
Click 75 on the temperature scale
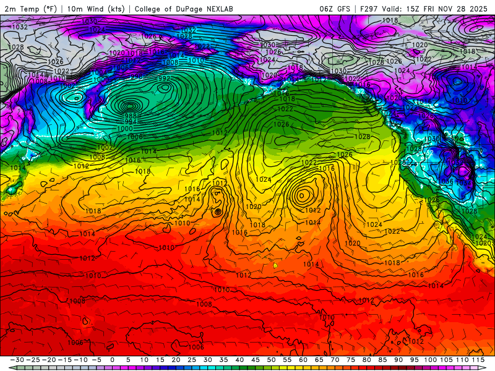coord(351,360)
